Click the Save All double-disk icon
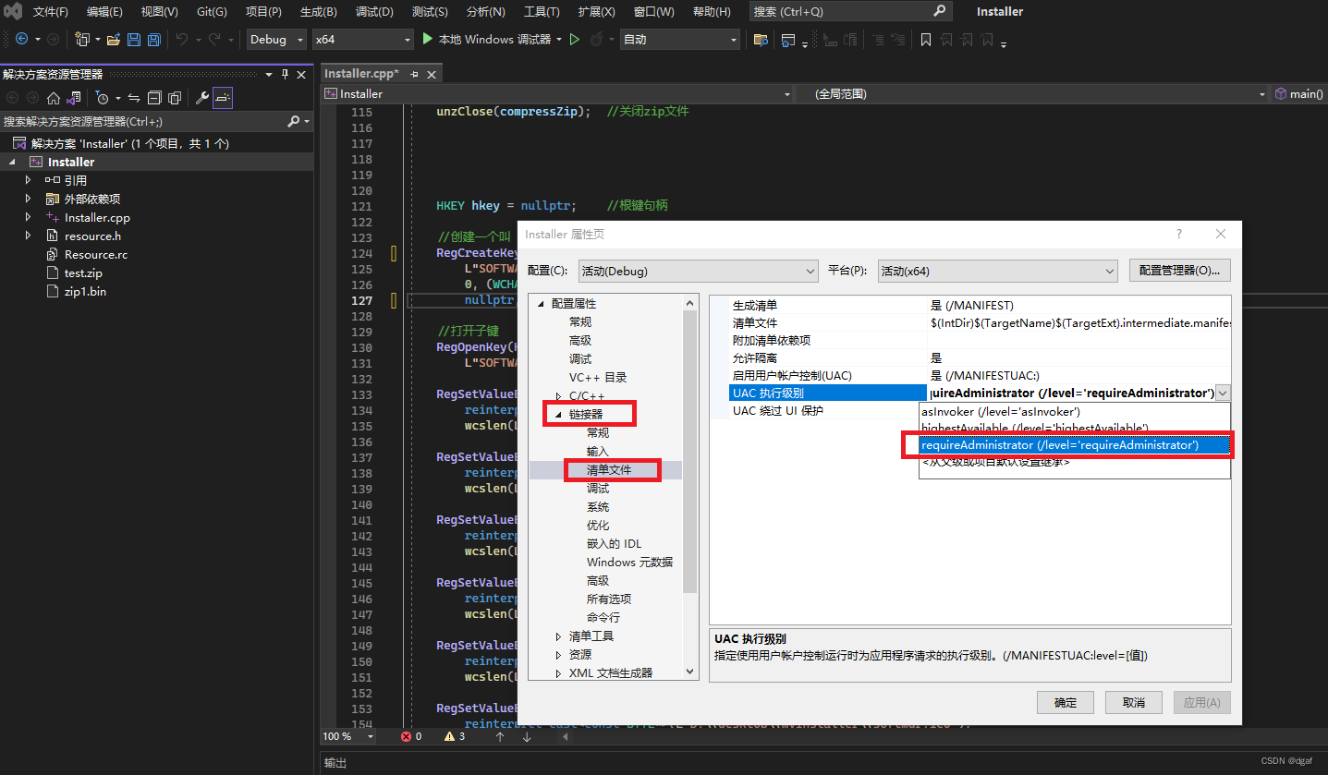The image size is (1328, 775). click(154, 40)
